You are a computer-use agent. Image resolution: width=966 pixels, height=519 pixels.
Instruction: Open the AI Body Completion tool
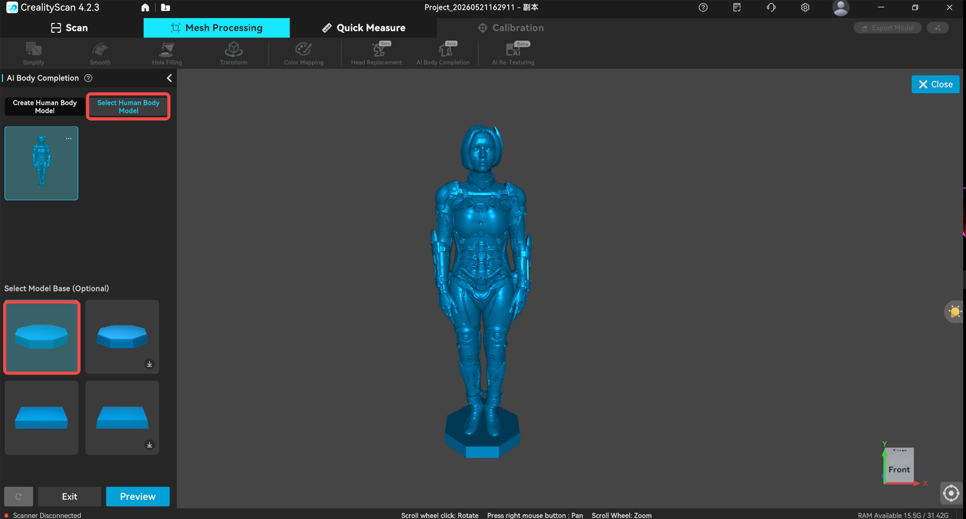(x=443, y=53)
